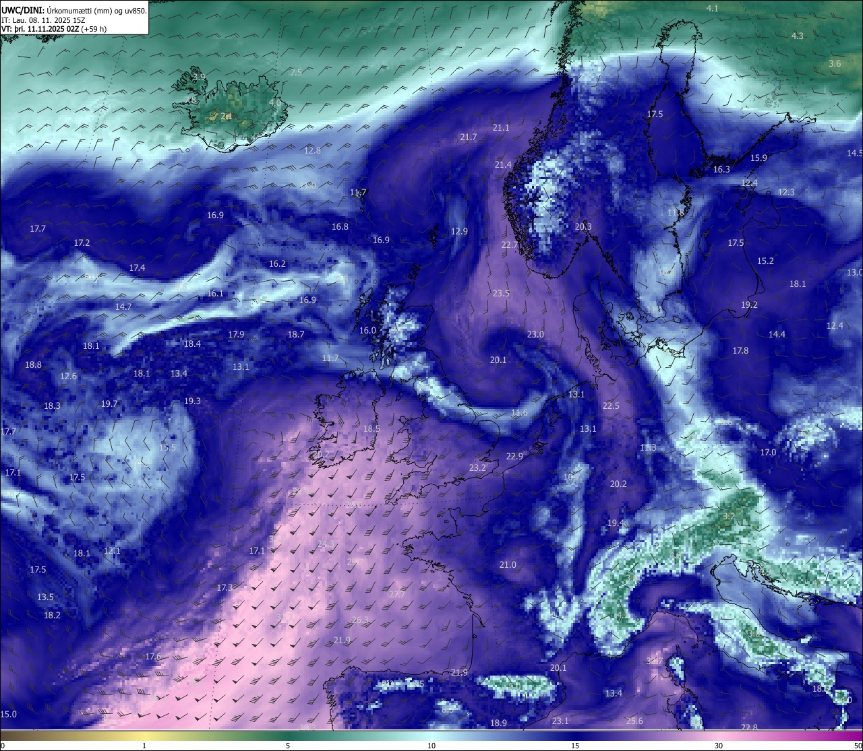Click the map value 12.9

(459, 231)
